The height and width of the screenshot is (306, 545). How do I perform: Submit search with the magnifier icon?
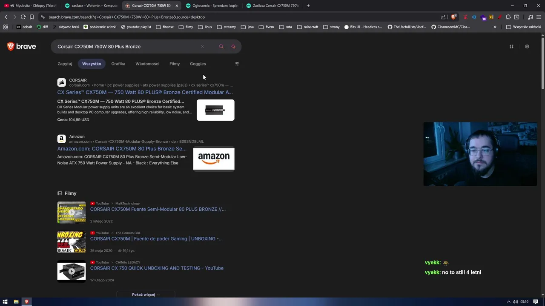pyautogui.click(x=221, y=46)
